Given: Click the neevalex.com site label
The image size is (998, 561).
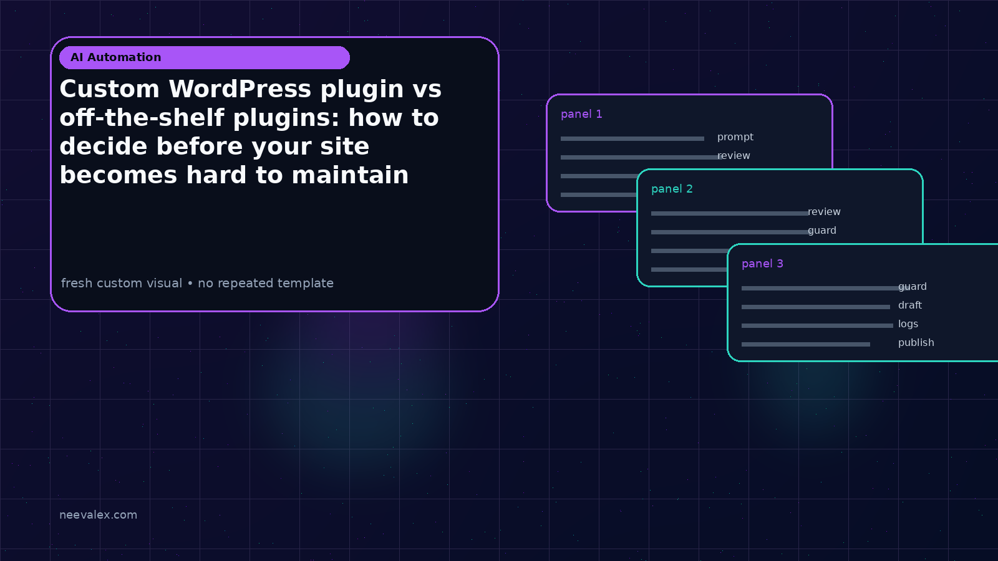Looking at the screenshot, I should (x=98, y=515).
